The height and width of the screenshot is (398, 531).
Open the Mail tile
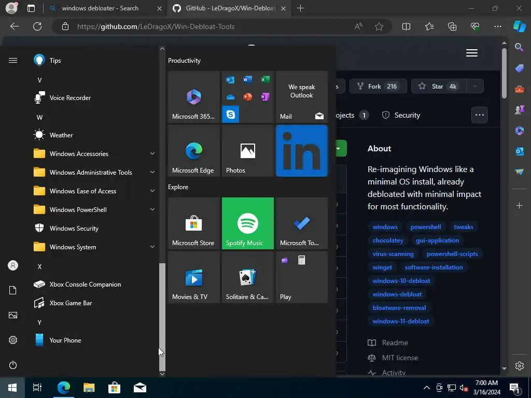pyautogui.click(x=302, y=97)
